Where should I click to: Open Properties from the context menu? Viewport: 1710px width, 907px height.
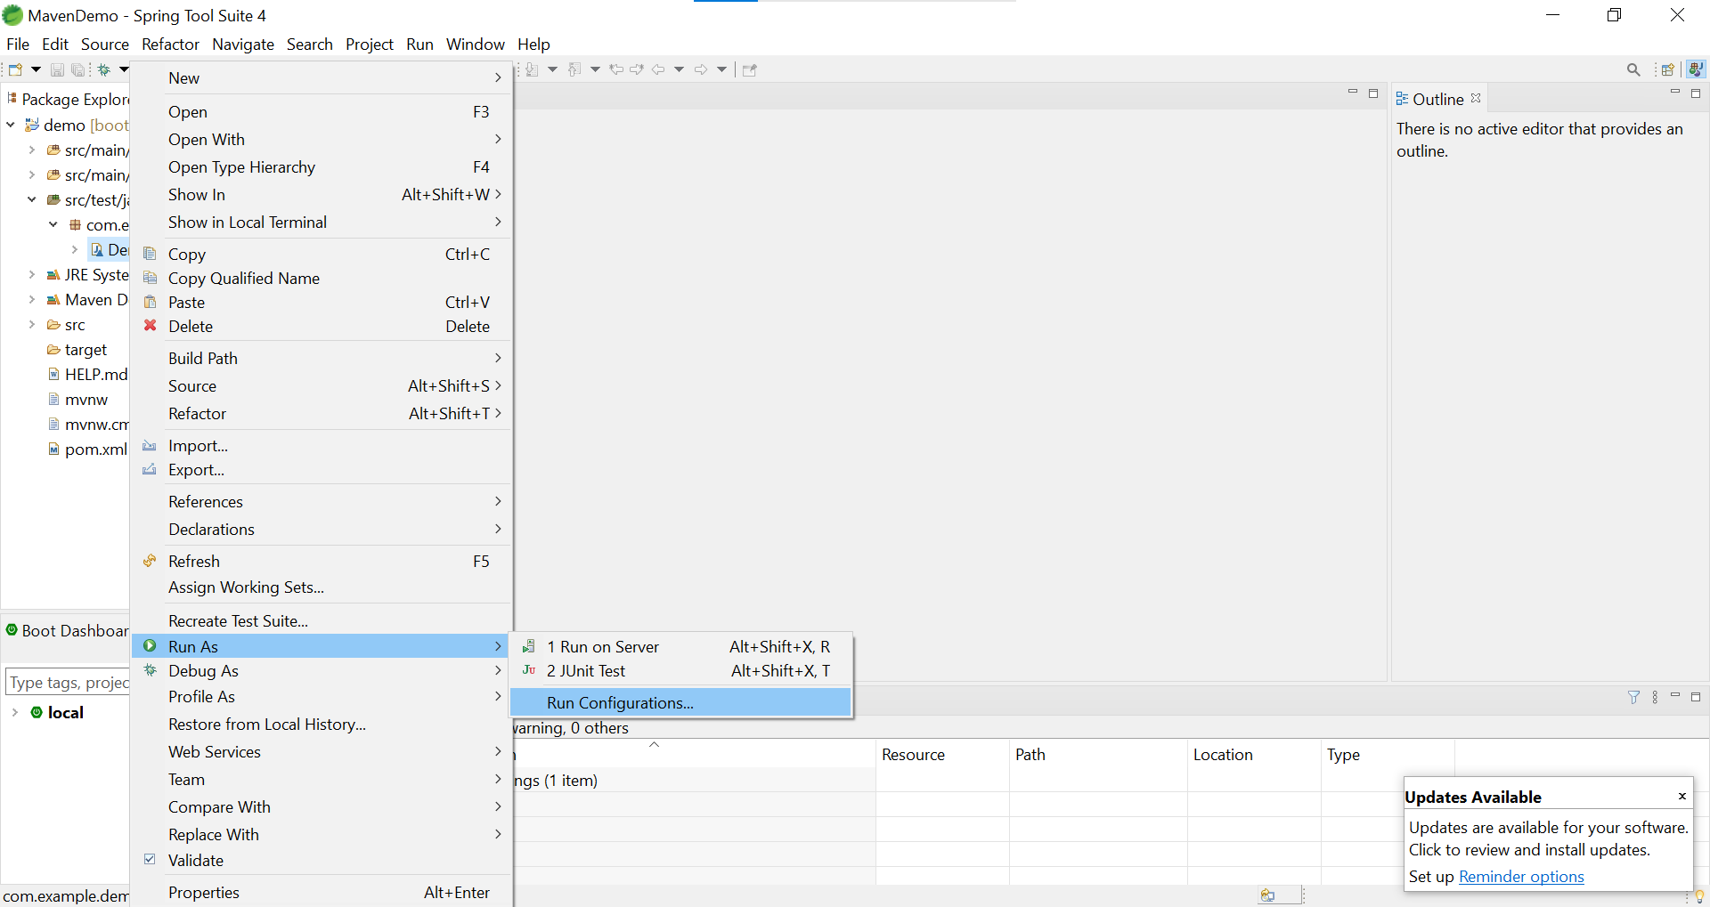click(x=322, y=893)
